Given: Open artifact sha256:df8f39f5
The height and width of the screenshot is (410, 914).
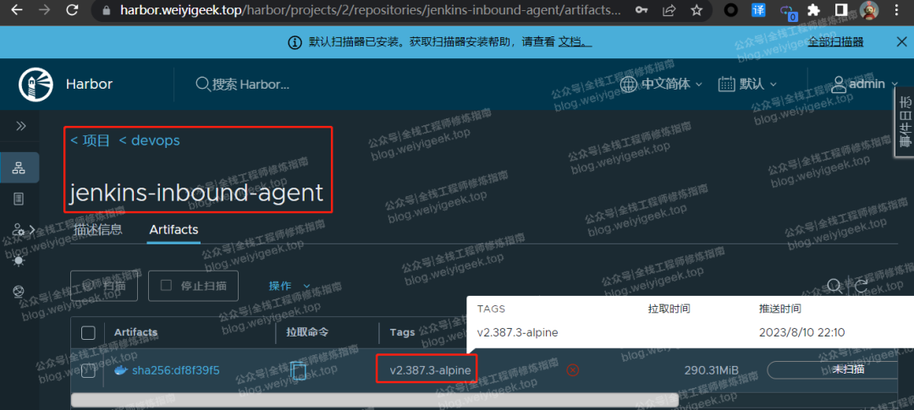Looking at the screenshot, I should pyautogui.click(x=175, y=370).
